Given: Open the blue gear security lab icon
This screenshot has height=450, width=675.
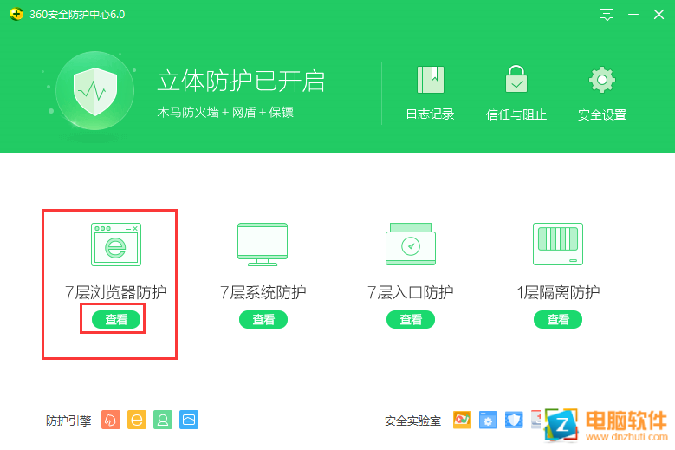Looking at the screenshot, I should coord(488,420).
